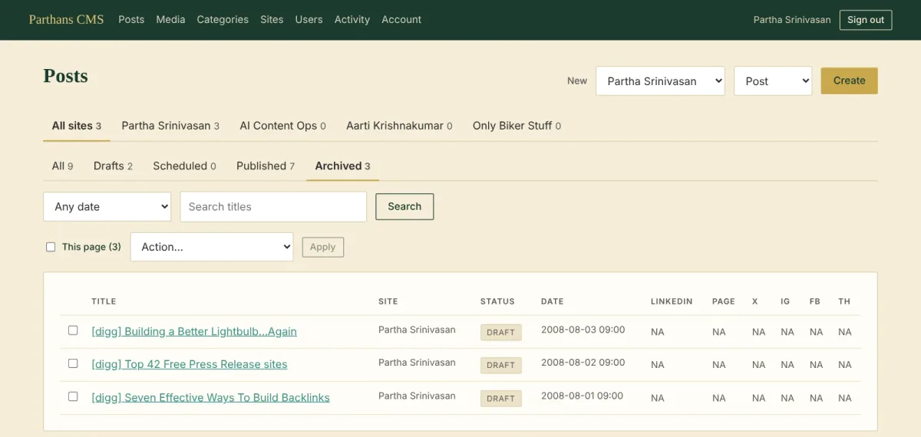Show All posts status tab
The width and height of the screenshot is (921, 437).
click(62, 166)
